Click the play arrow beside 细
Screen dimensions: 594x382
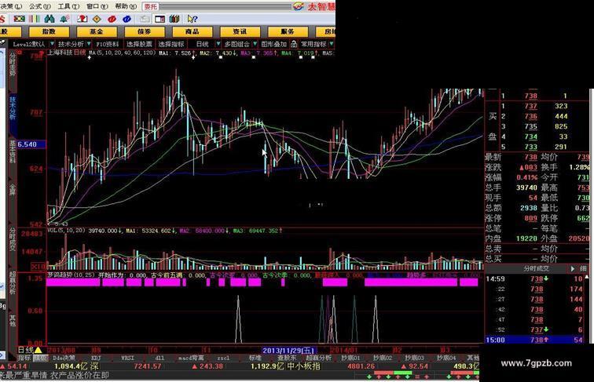[573, 268]
